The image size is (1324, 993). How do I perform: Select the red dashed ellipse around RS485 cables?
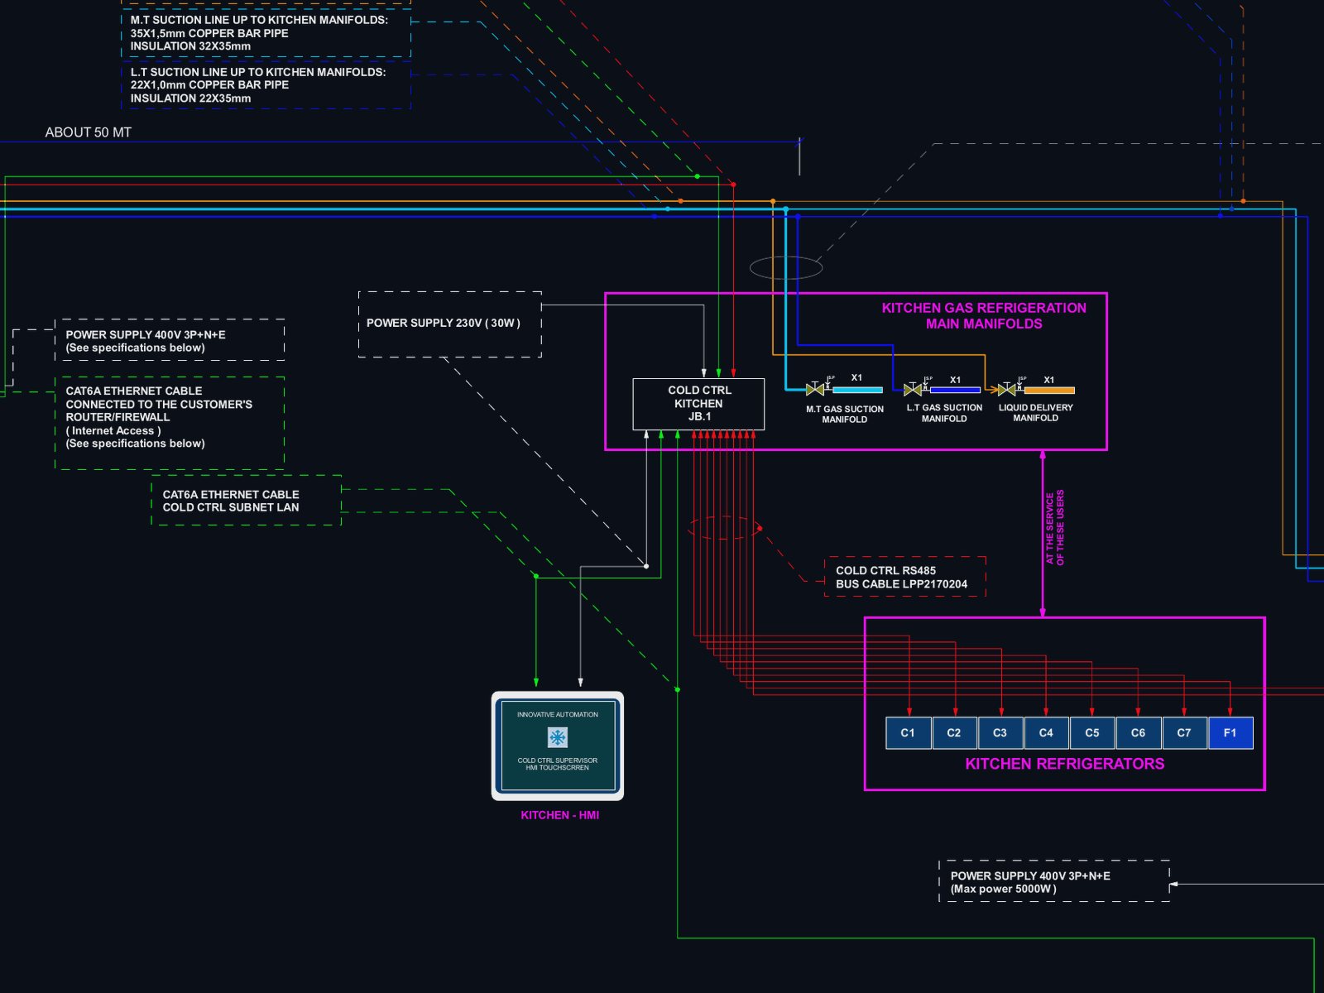[725, 528]
